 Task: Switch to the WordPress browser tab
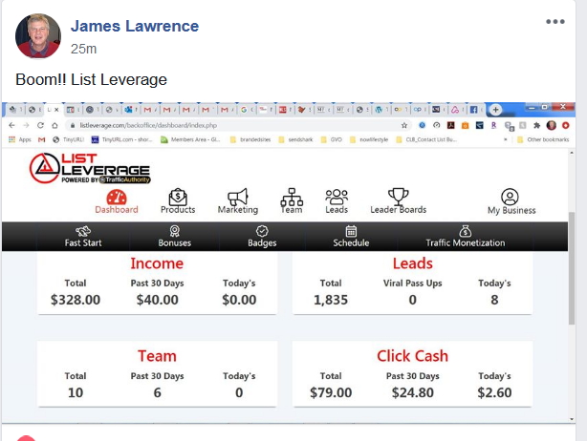coord(381,110)
